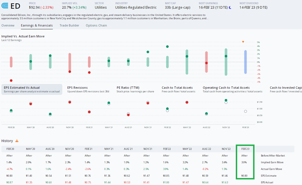The width and height of the screenshot is (302, 185).
Task: Click the Consolidated Edison logo icon
Action: pos(5,6)
